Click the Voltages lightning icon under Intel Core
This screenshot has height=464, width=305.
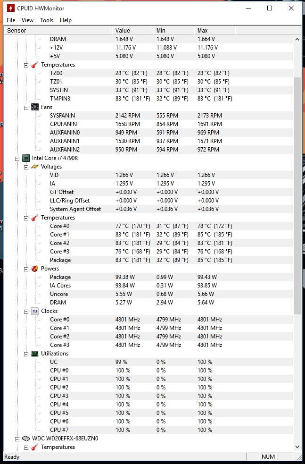coord(35,167)
